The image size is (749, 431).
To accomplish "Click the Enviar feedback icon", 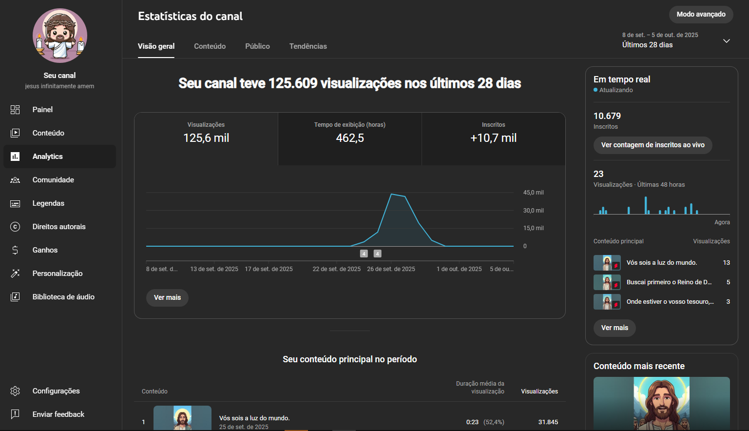I will point(15,414).
